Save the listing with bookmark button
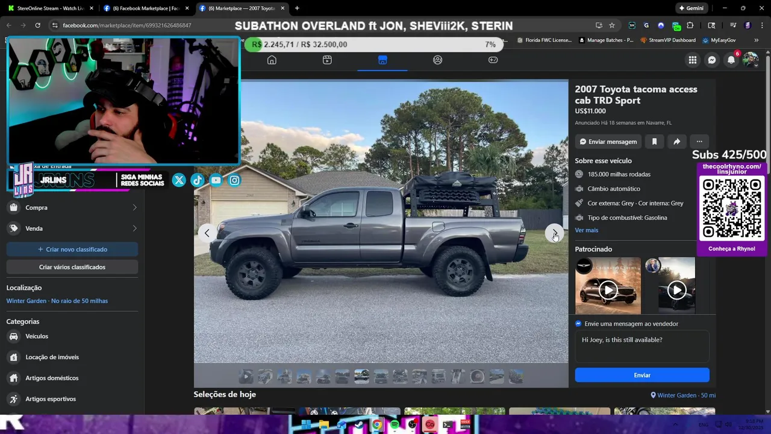This screenshot has width=771, height=434. (654, 142)
